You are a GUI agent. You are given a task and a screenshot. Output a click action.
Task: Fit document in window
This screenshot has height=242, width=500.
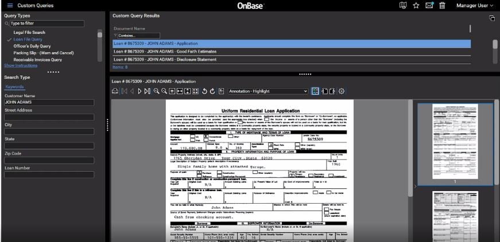pos(196,92)
